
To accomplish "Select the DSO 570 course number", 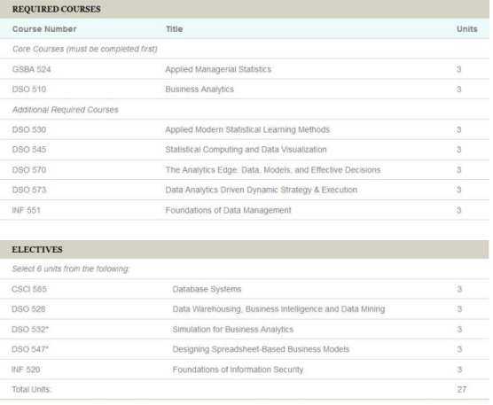I will (x=29, y=170).
